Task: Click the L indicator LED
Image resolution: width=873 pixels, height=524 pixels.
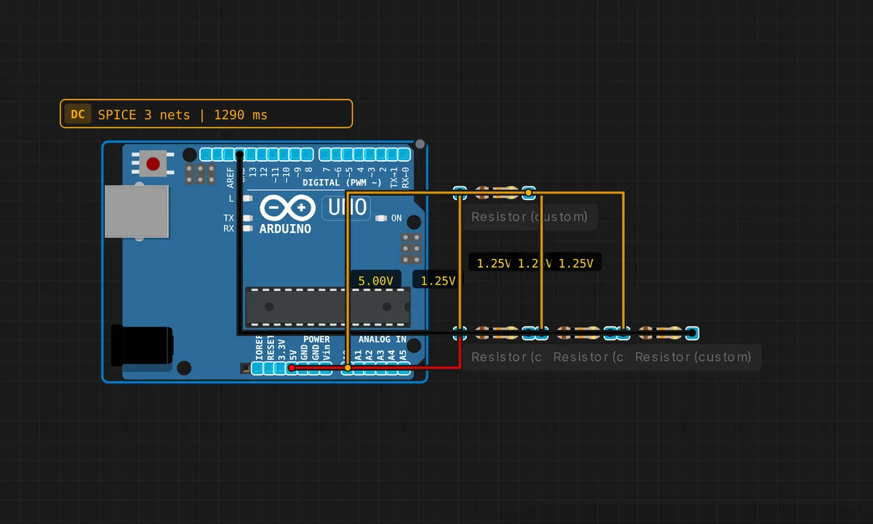Action: (x=247, y=198)
